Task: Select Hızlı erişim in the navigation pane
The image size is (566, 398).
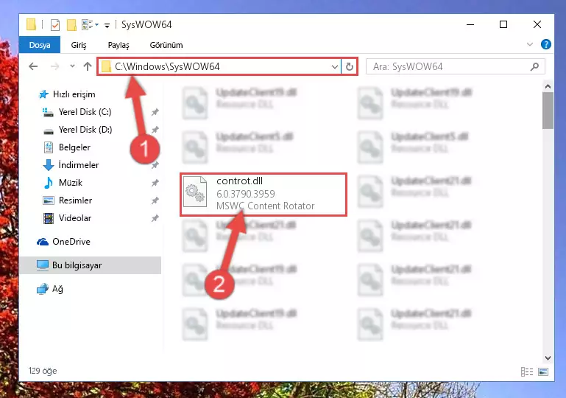Action: (x=74, y=94)
